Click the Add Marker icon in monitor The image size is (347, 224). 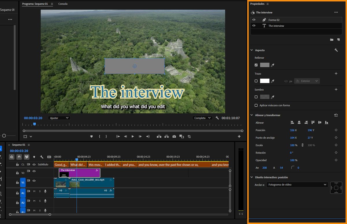click(x=91, y=136)
